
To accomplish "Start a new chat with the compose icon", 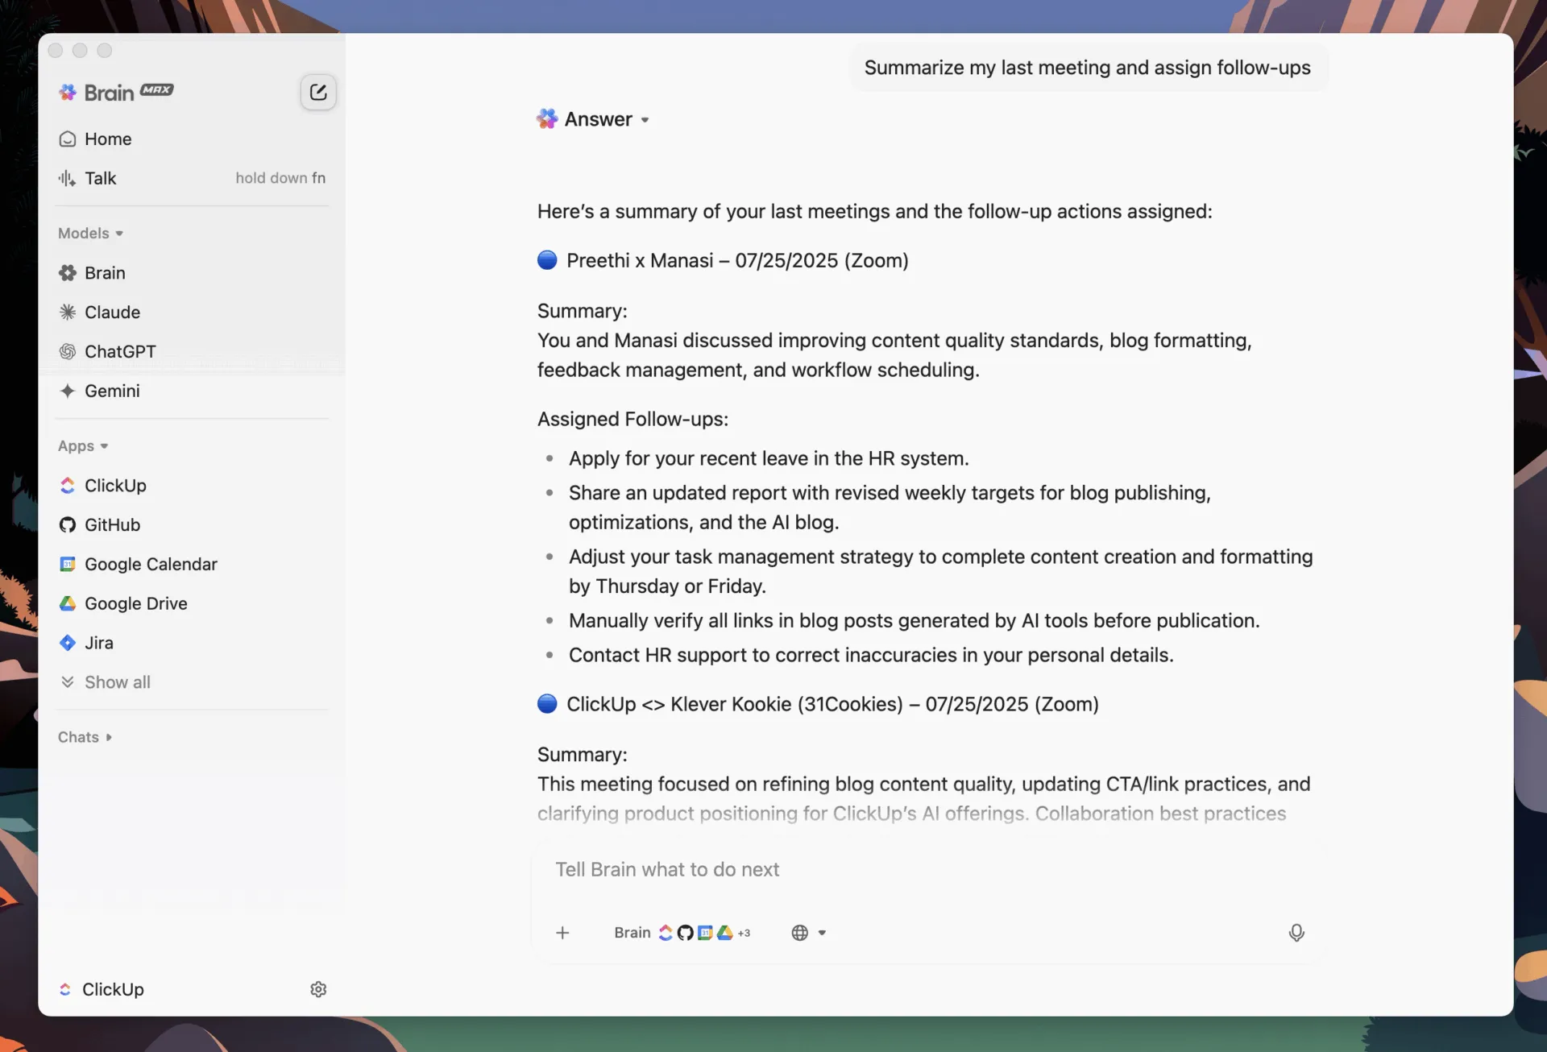I will pyautogui.click(x=318, y=92).
